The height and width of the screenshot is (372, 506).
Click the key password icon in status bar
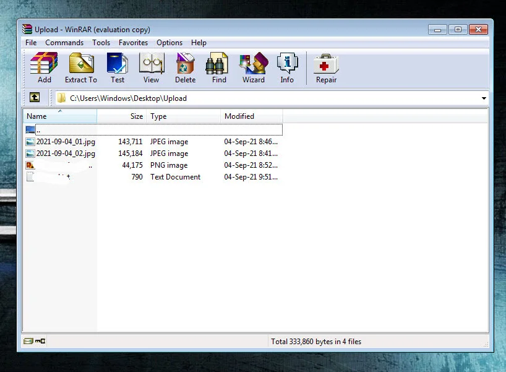[40, 341]
